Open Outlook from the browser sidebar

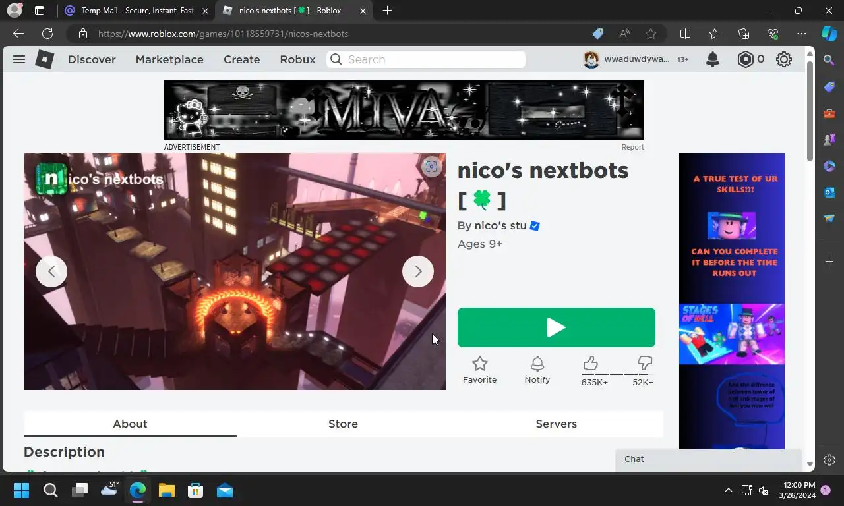[x=829, y=192]
